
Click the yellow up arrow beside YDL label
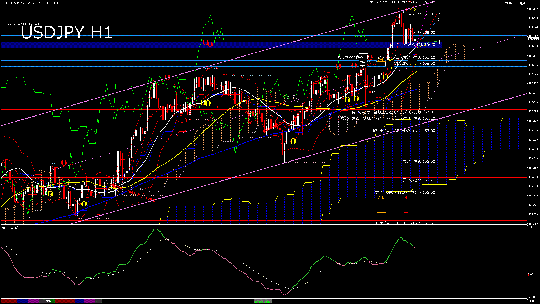pyautogui.click(x=385, y=77)
